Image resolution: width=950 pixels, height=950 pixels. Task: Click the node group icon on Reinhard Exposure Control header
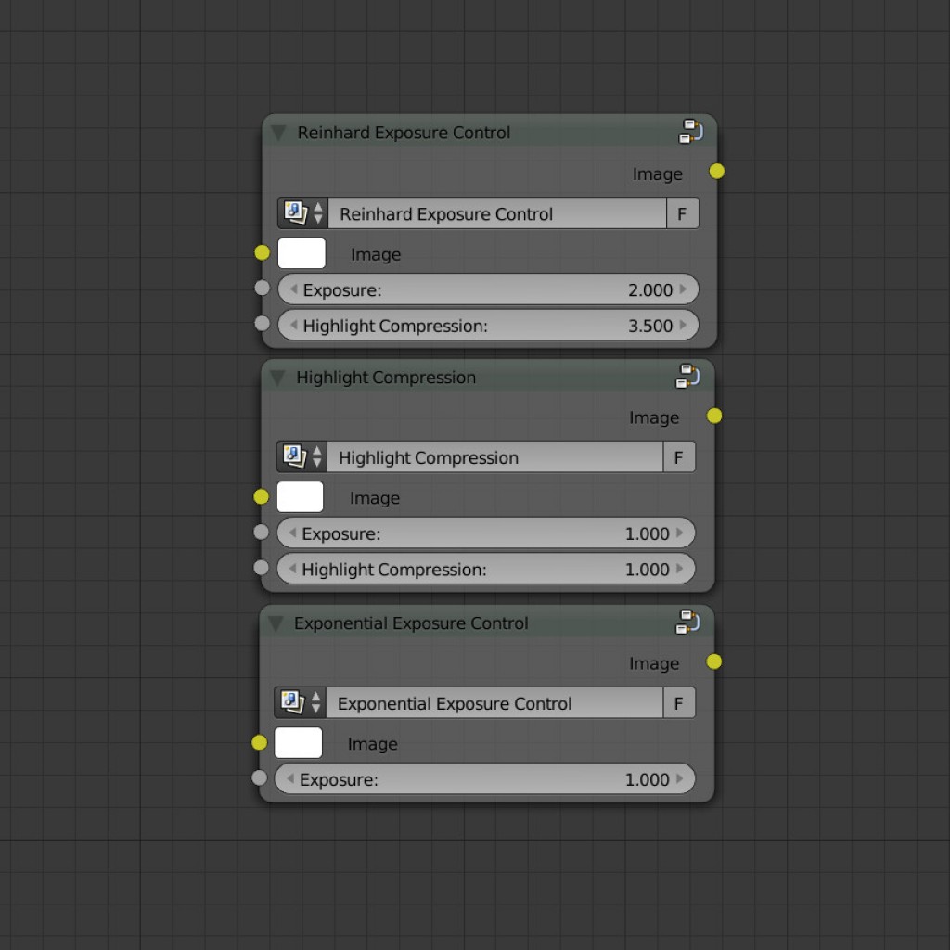688,133
